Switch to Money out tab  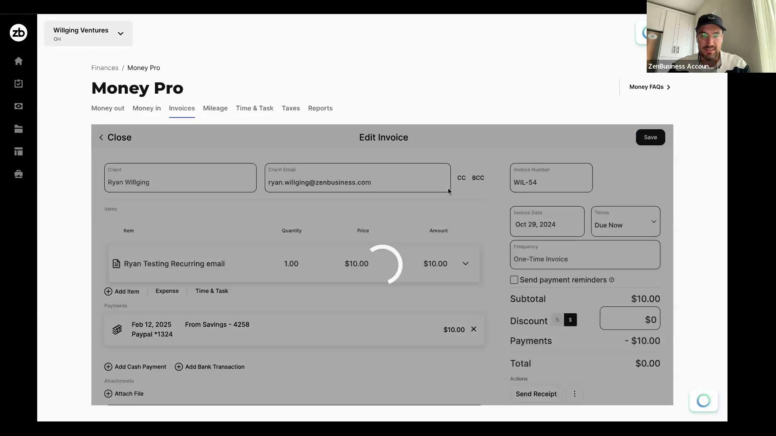108,108
